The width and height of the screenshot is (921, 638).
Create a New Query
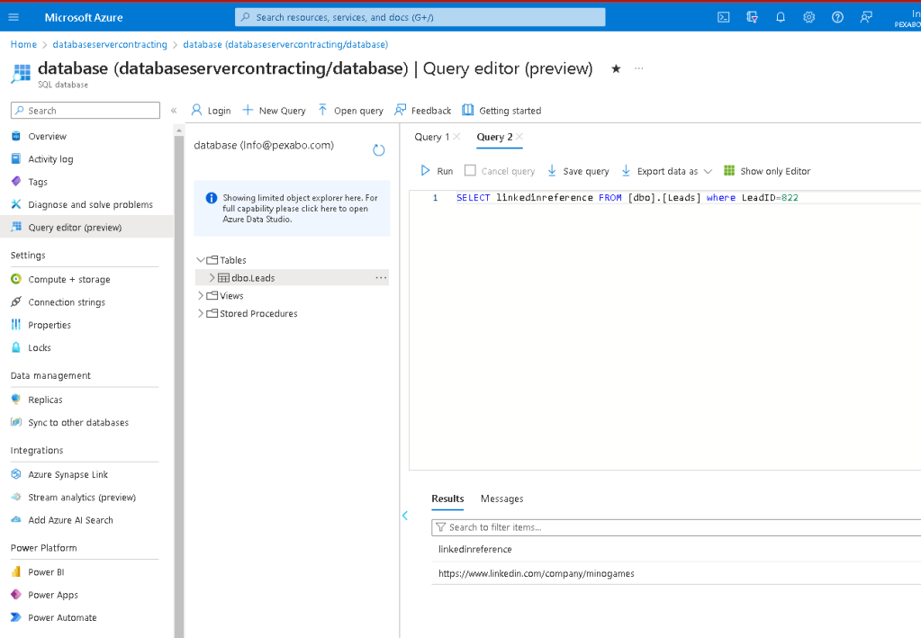tap(274, 111)
